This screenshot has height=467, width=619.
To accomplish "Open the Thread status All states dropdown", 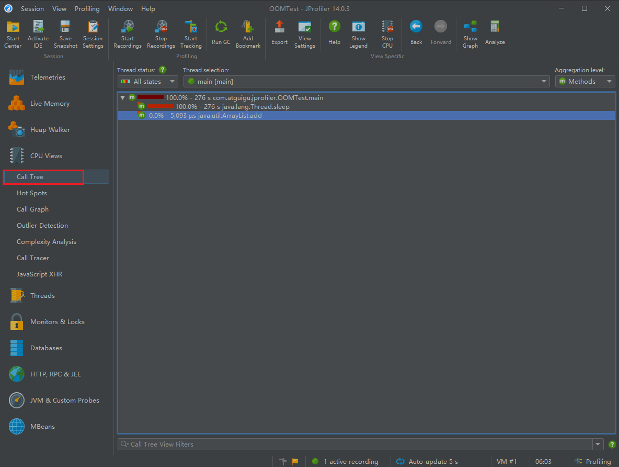I will click(147, 82).
